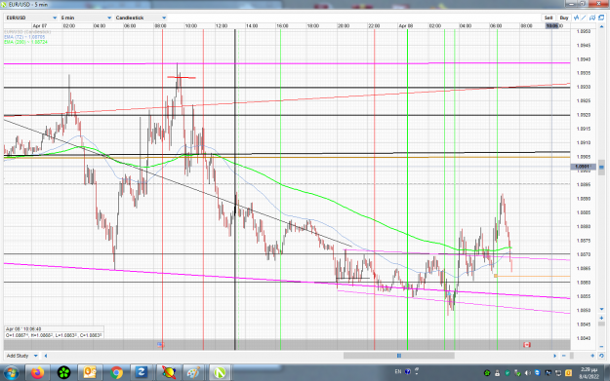Click the current price label on axis
This screenshot has width=610, height=381.
pyautogui.click(x=583, y=167)
